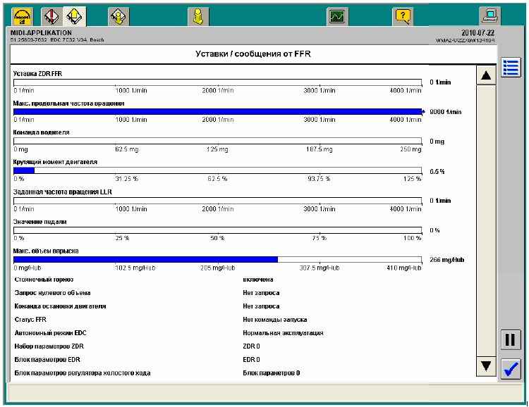The width and height of the screenshot is (529, 407).
Task: Click the 'Автономный режим EDC' row label
Action: 50,333
